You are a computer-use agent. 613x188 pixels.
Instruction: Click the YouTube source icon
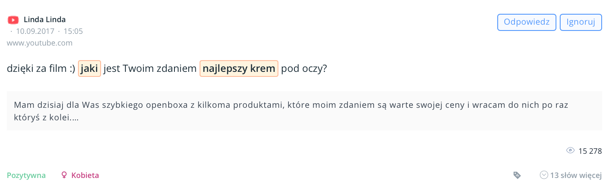click(13, 20)
